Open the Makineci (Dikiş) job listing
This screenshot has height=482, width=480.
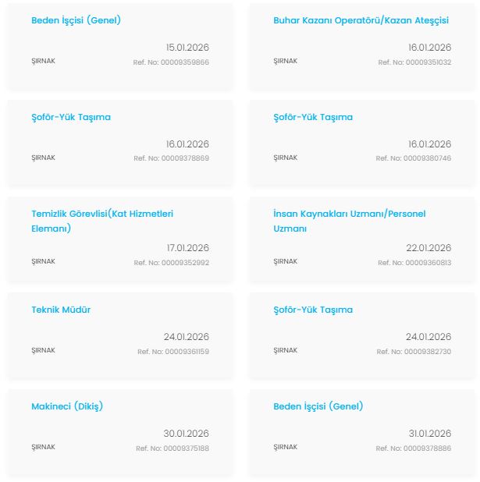point(67,406)
